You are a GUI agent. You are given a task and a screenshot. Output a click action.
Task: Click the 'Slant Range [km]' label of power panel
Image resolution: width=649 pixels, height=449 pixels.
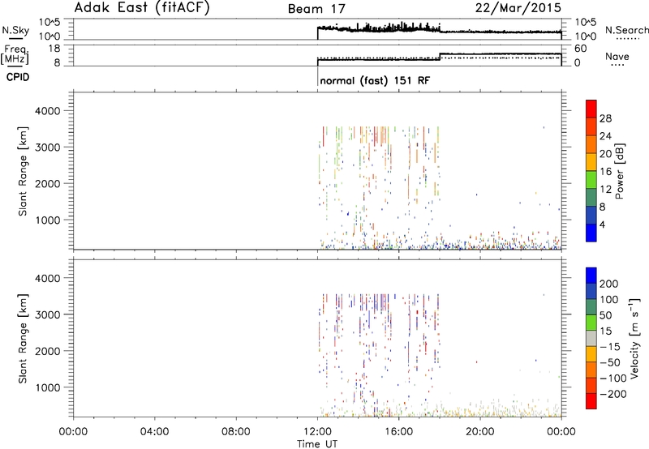[x=23, y=171]
